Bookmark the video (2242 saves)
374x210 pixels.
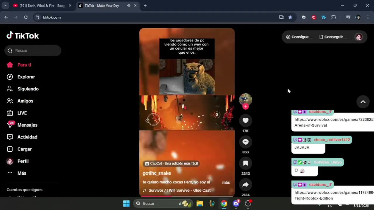(x=246, y=163)
